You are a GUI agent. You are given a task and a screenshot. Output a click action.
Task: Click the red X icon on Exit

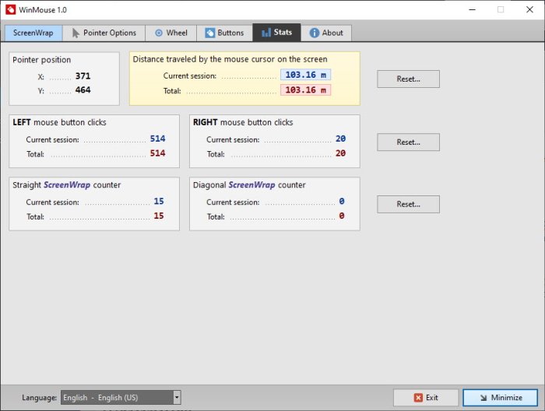tap(418, 398)
